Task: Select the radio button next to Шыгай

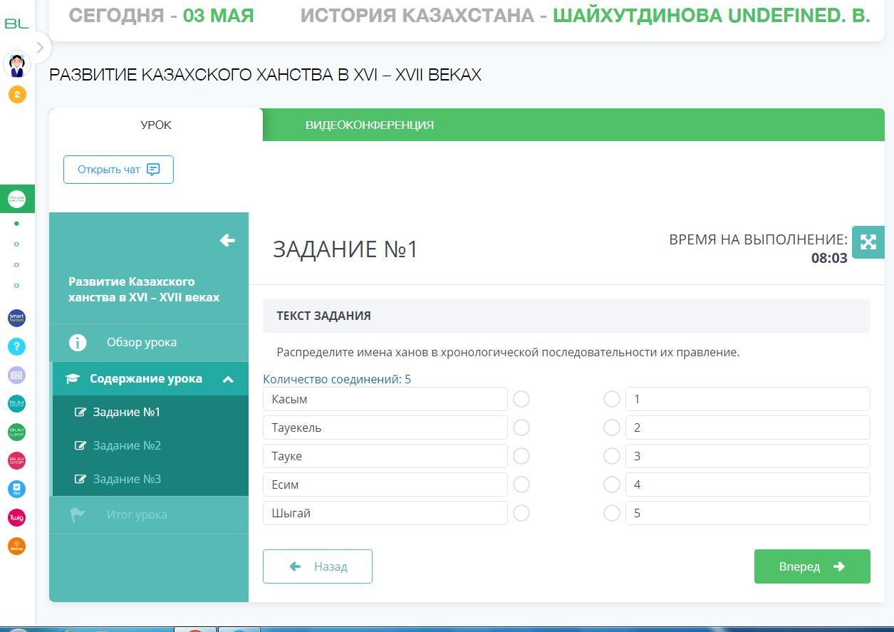Action: coord(521,513)
